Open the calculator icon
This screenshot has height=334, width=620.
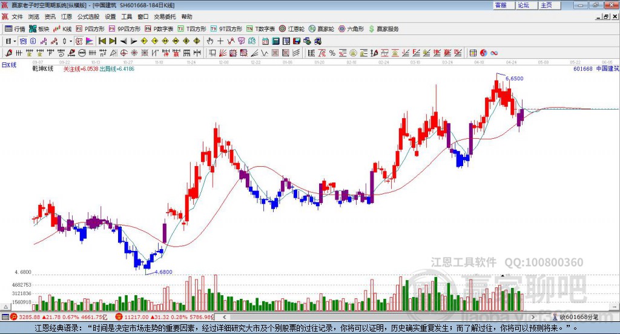(275, 41)
